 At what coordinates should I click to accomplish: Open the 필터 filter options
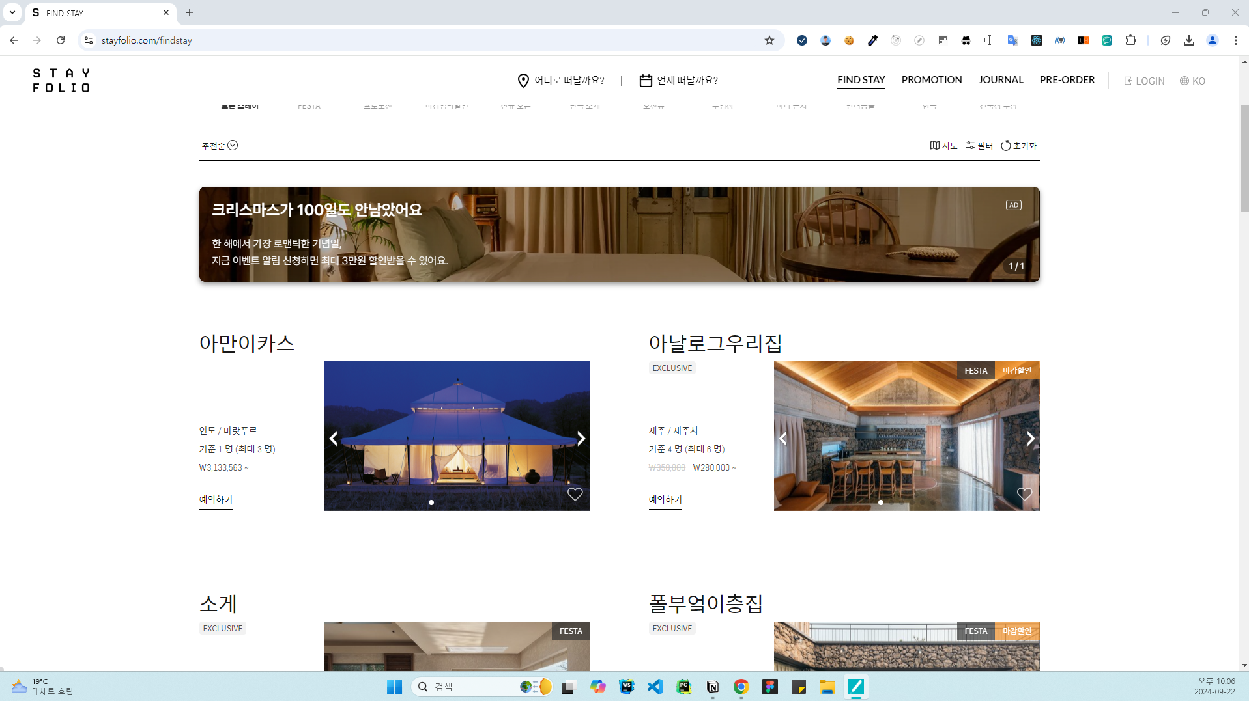click(x=979, y=146)
